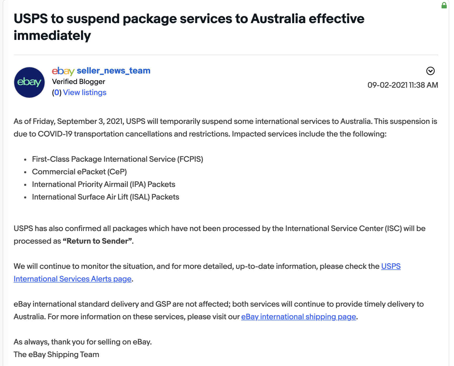Open the post options dropdown chevron
This screenshot has height=366, width=454.
click(x=430, y=71)
